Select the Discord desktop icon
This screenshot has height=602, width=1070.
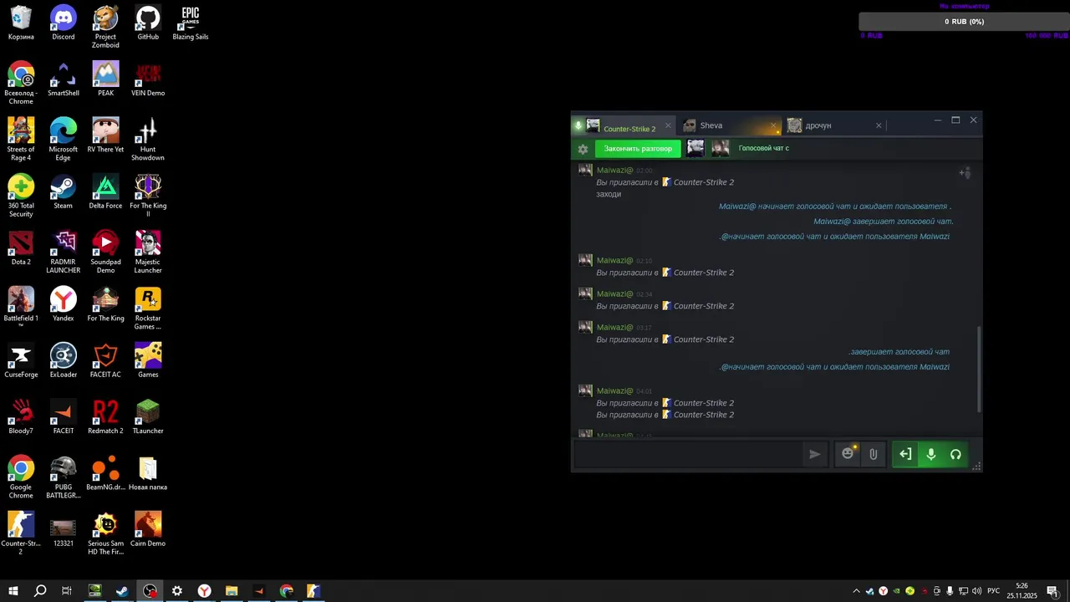64,23
